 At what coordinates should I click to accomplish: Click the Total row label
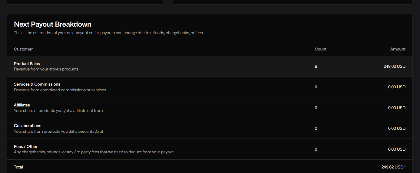pos(18,167)
